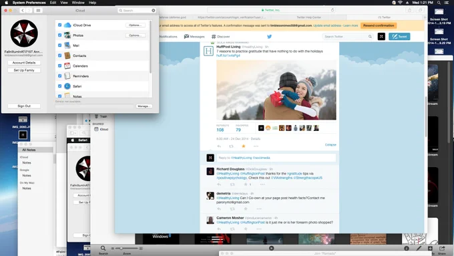This screenshot has width=454, height=256.
Task: Open the Edit menu
Action: pos(53,3)
